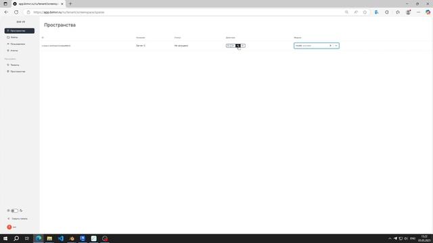The width and height of the screenshot is (433, 243).
Task: Open the Copilot sidebar icon
Action: (x=428, y=12)
